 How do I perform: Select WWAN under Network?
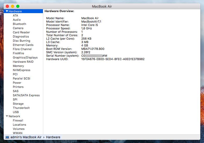tap(18, 133)
